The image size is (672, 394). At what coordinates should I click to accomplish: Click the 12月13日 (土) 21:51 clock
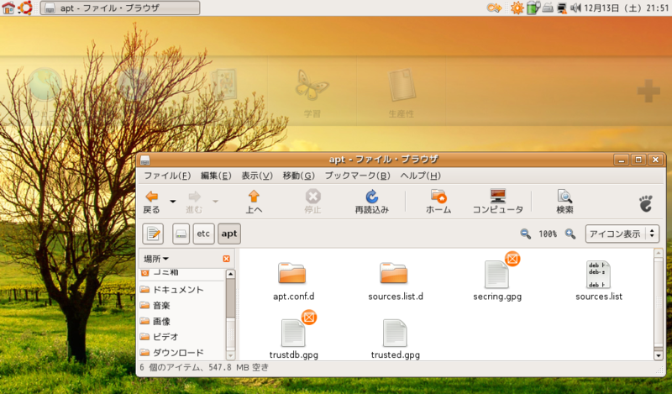click(626, 8)
